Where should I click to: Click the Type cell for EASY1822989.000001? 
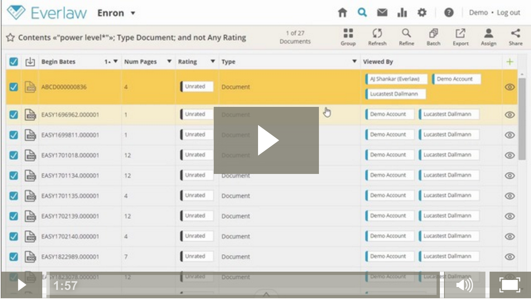tap(236, 257)
